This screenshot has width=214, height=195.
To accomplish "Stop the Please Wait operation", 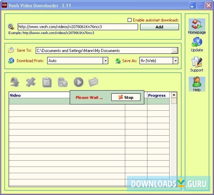I will [126, 97].
